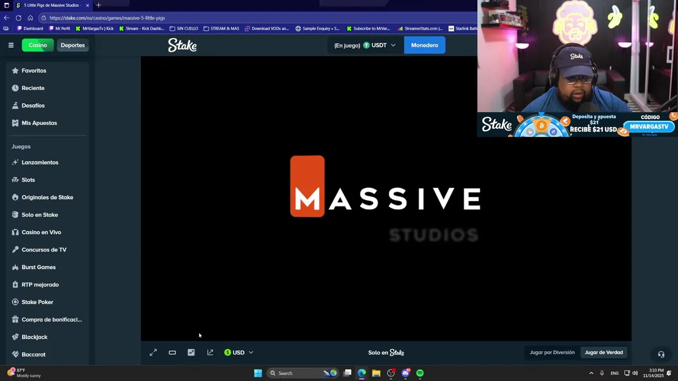Open weather widget showing 87°F
This screenshot has height=381, width=678.
point(24,373)
